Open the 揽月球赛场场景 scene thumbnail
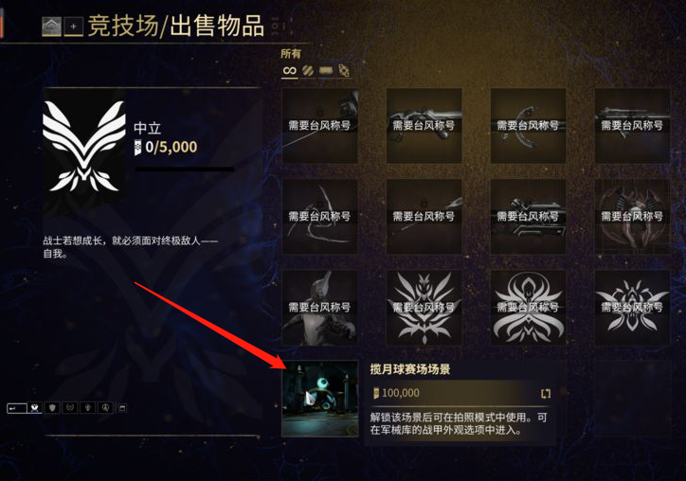Image resolution: width=686 pixels, height=481 pixels. coord(320,399)
